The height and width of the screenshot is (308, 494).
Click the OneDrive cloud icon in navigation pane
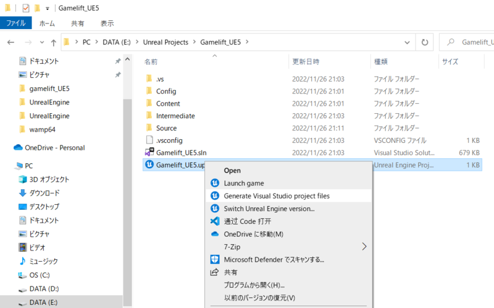pos(19,147)
